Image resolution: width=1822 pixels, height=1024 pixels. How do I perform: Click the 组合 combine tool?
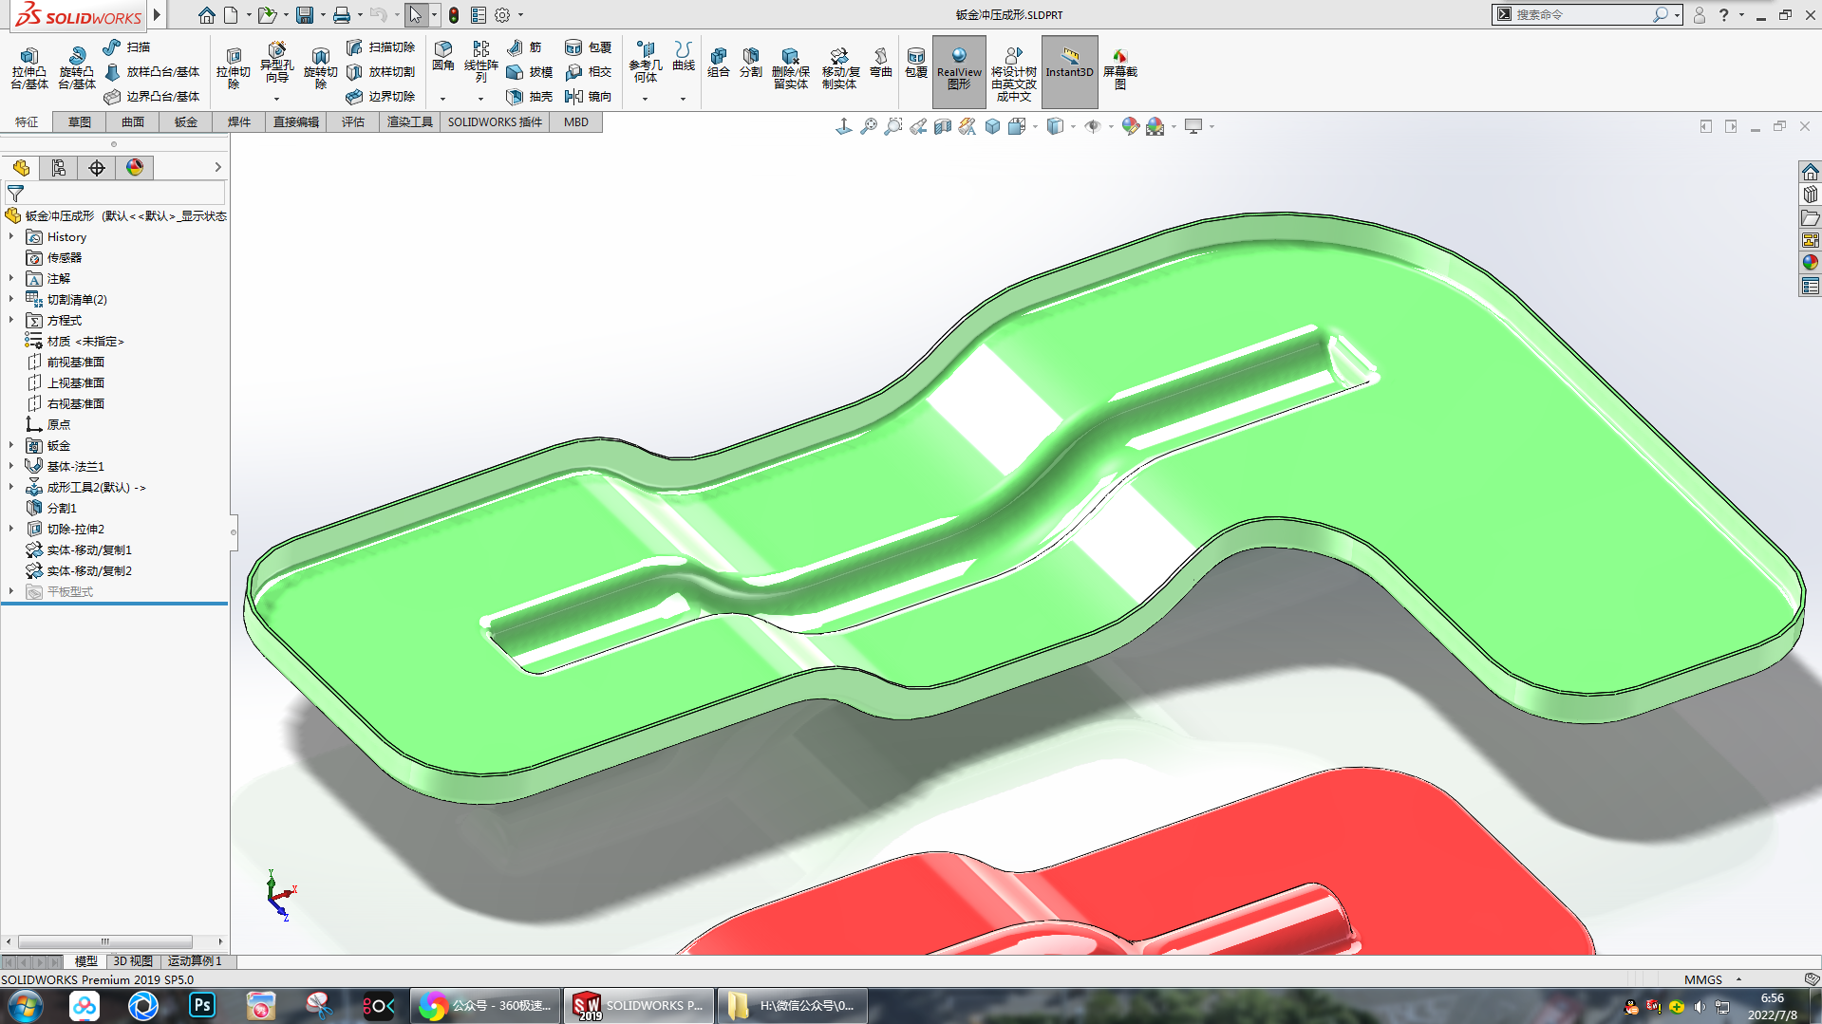[719, 63]
